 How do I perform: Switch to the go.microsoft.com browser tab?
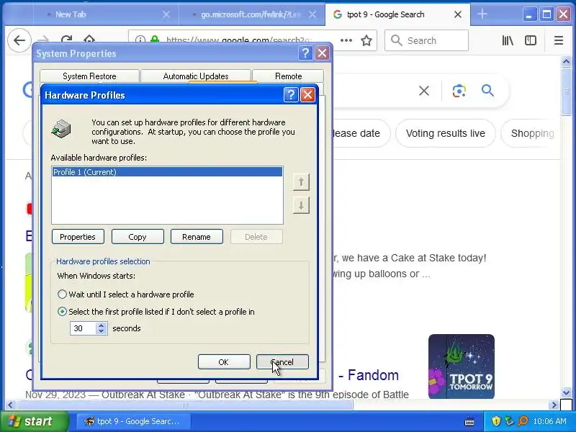(x=251, y=14)
